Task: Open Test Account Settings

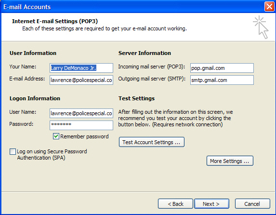Action: pos(152,142)
